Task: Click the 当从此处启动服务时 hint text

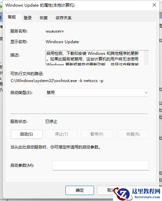Action: [x=55, y=147]
